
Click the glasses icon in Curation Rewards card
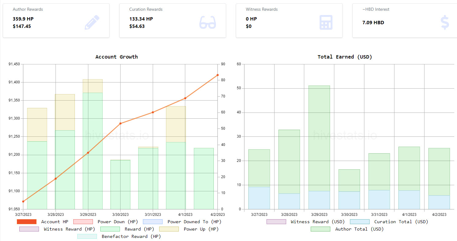tap(208, 22)
